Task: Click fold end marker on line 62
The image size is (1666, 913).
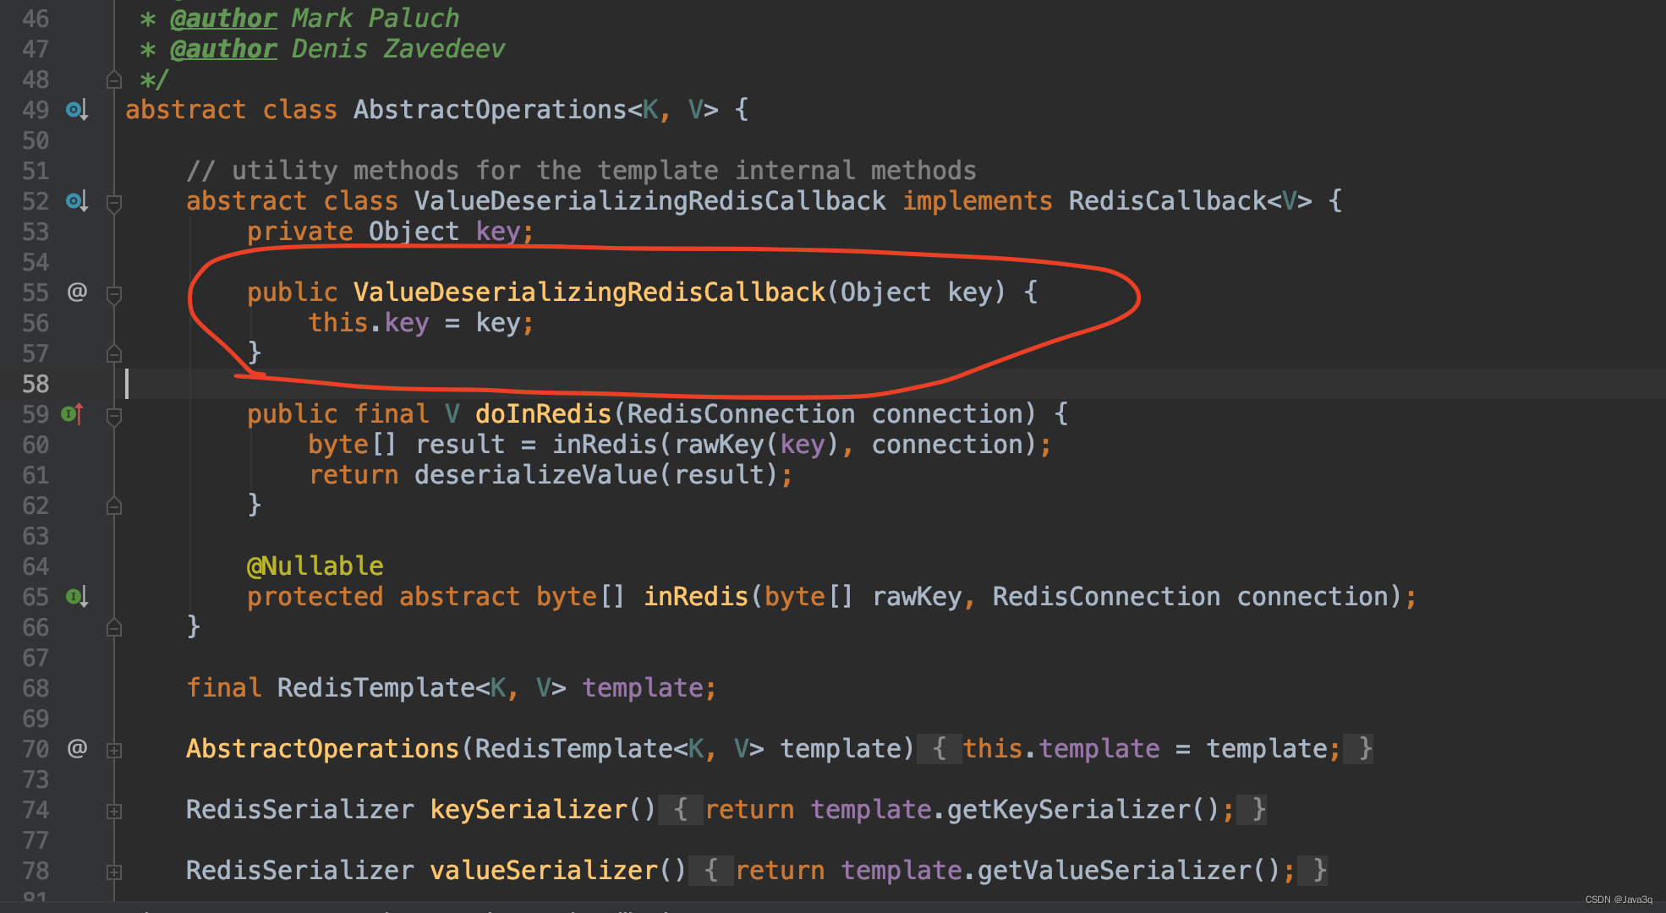Action: (x=114, y=506)
